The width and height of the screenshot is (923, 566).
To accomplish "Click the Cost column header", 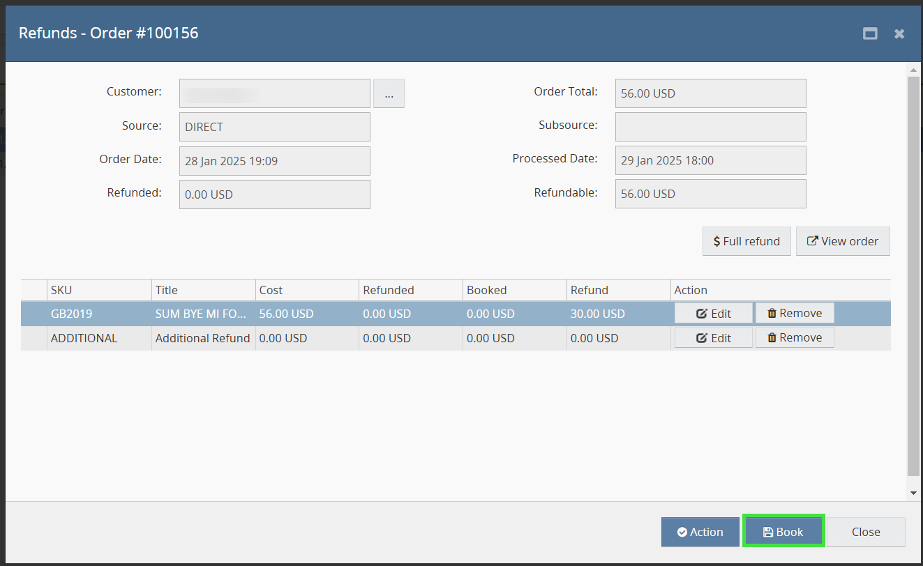I will [307, 290].
